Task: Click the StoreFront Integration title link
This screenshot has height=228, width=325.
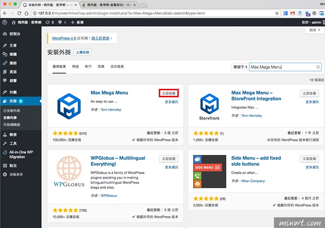Action: (x=256, y=96)
